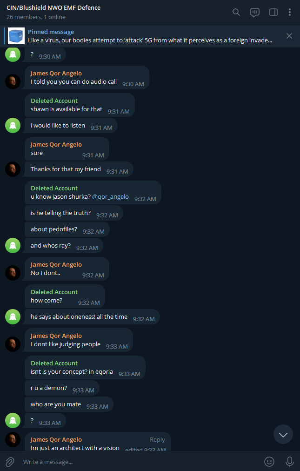The image size is (300, 471).
Task: Click the pinned message cube thumbnail
Action: (16, 36)
